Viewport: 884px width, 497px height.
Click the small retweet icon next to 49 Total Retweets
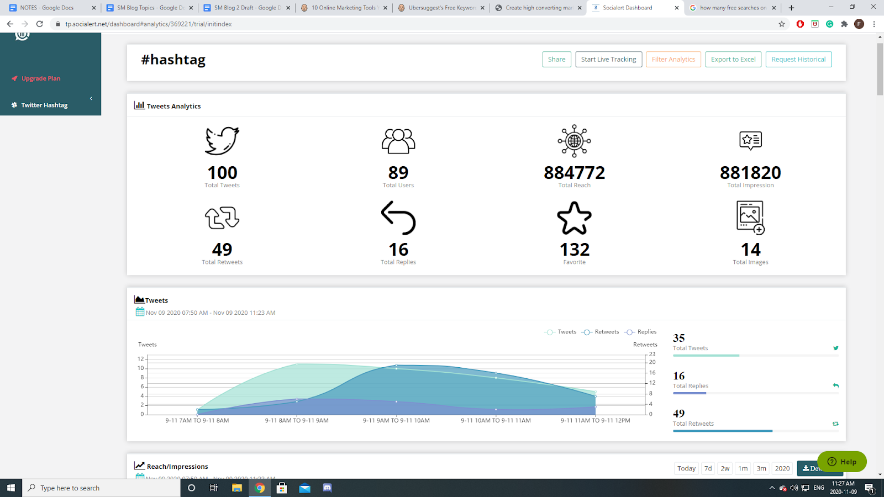coord(836,424)
